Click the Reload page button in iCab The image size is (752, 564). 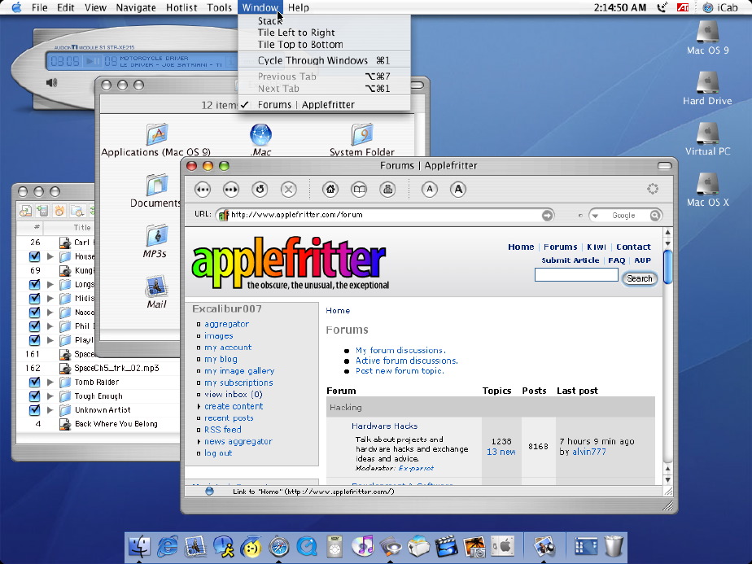(260, 190)
